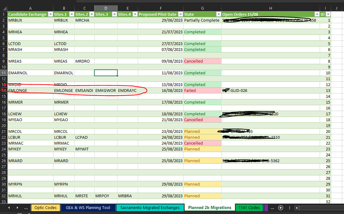
Task: Click the Cancelled state for MRMAC row
Action: click(x=202, y=143)
